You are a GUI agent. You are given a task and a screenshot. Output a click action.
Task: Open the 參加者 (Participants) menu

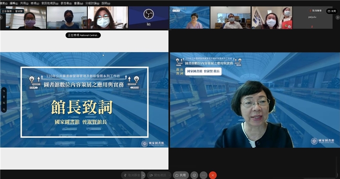point(66,3)
